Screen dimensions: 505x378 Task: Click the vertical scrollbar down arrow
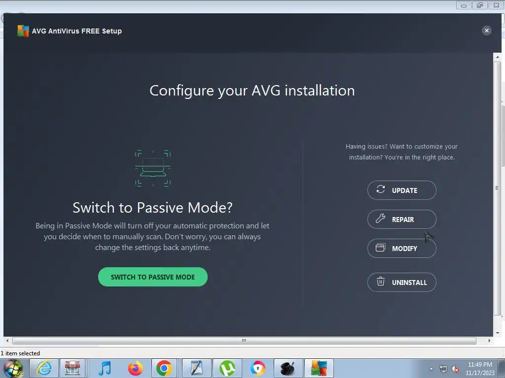498,333
